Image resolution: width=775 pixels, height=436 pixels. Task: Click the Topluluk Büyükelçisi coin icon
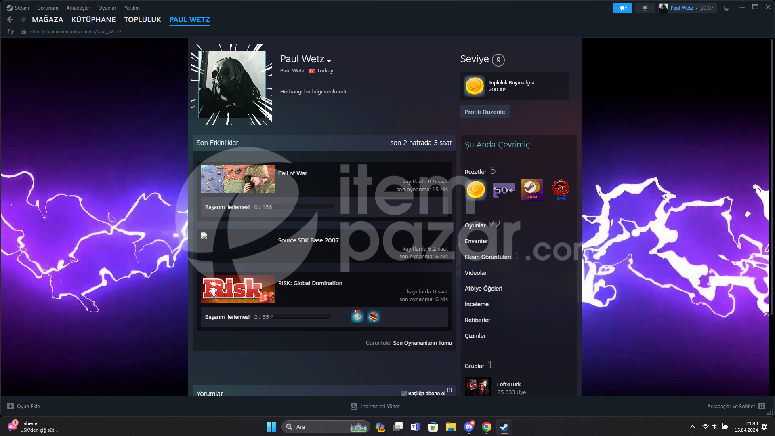pos(475,86)
